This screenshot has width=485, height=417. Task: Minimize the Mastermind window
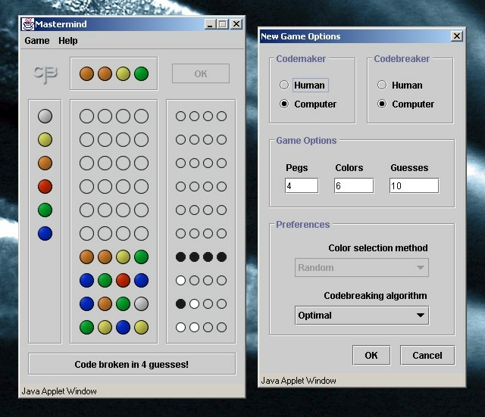[210, 24]
